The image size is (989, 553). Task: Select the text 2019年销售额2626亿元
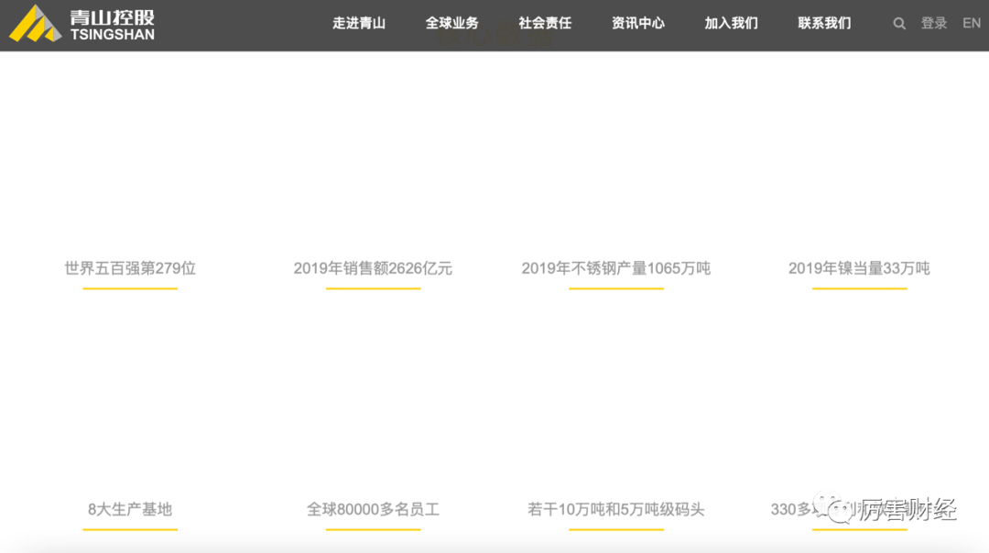pyautogui.click(x=373, y=268)
